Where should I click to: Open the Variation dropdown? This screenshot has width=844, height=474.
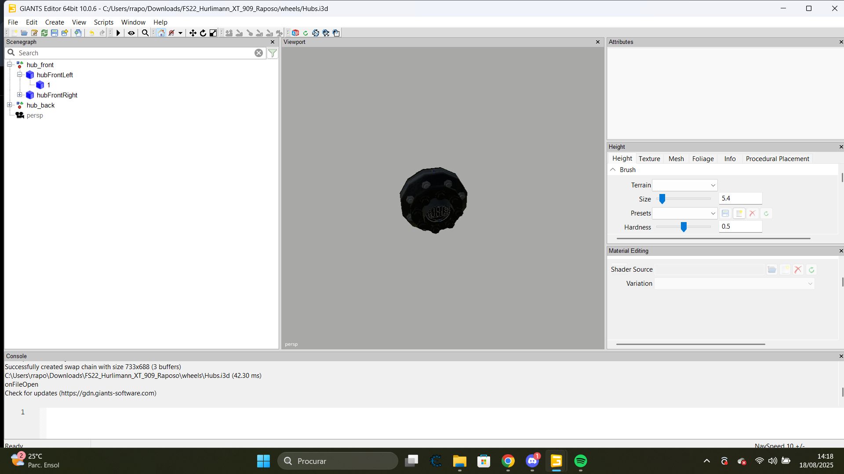734,284
